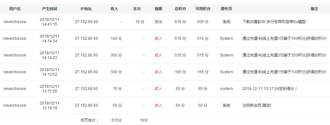Click the 收入 column header

point(114,9)
